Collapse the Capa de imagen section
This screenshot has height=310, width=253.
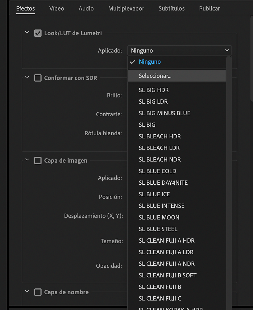(27, 160)
